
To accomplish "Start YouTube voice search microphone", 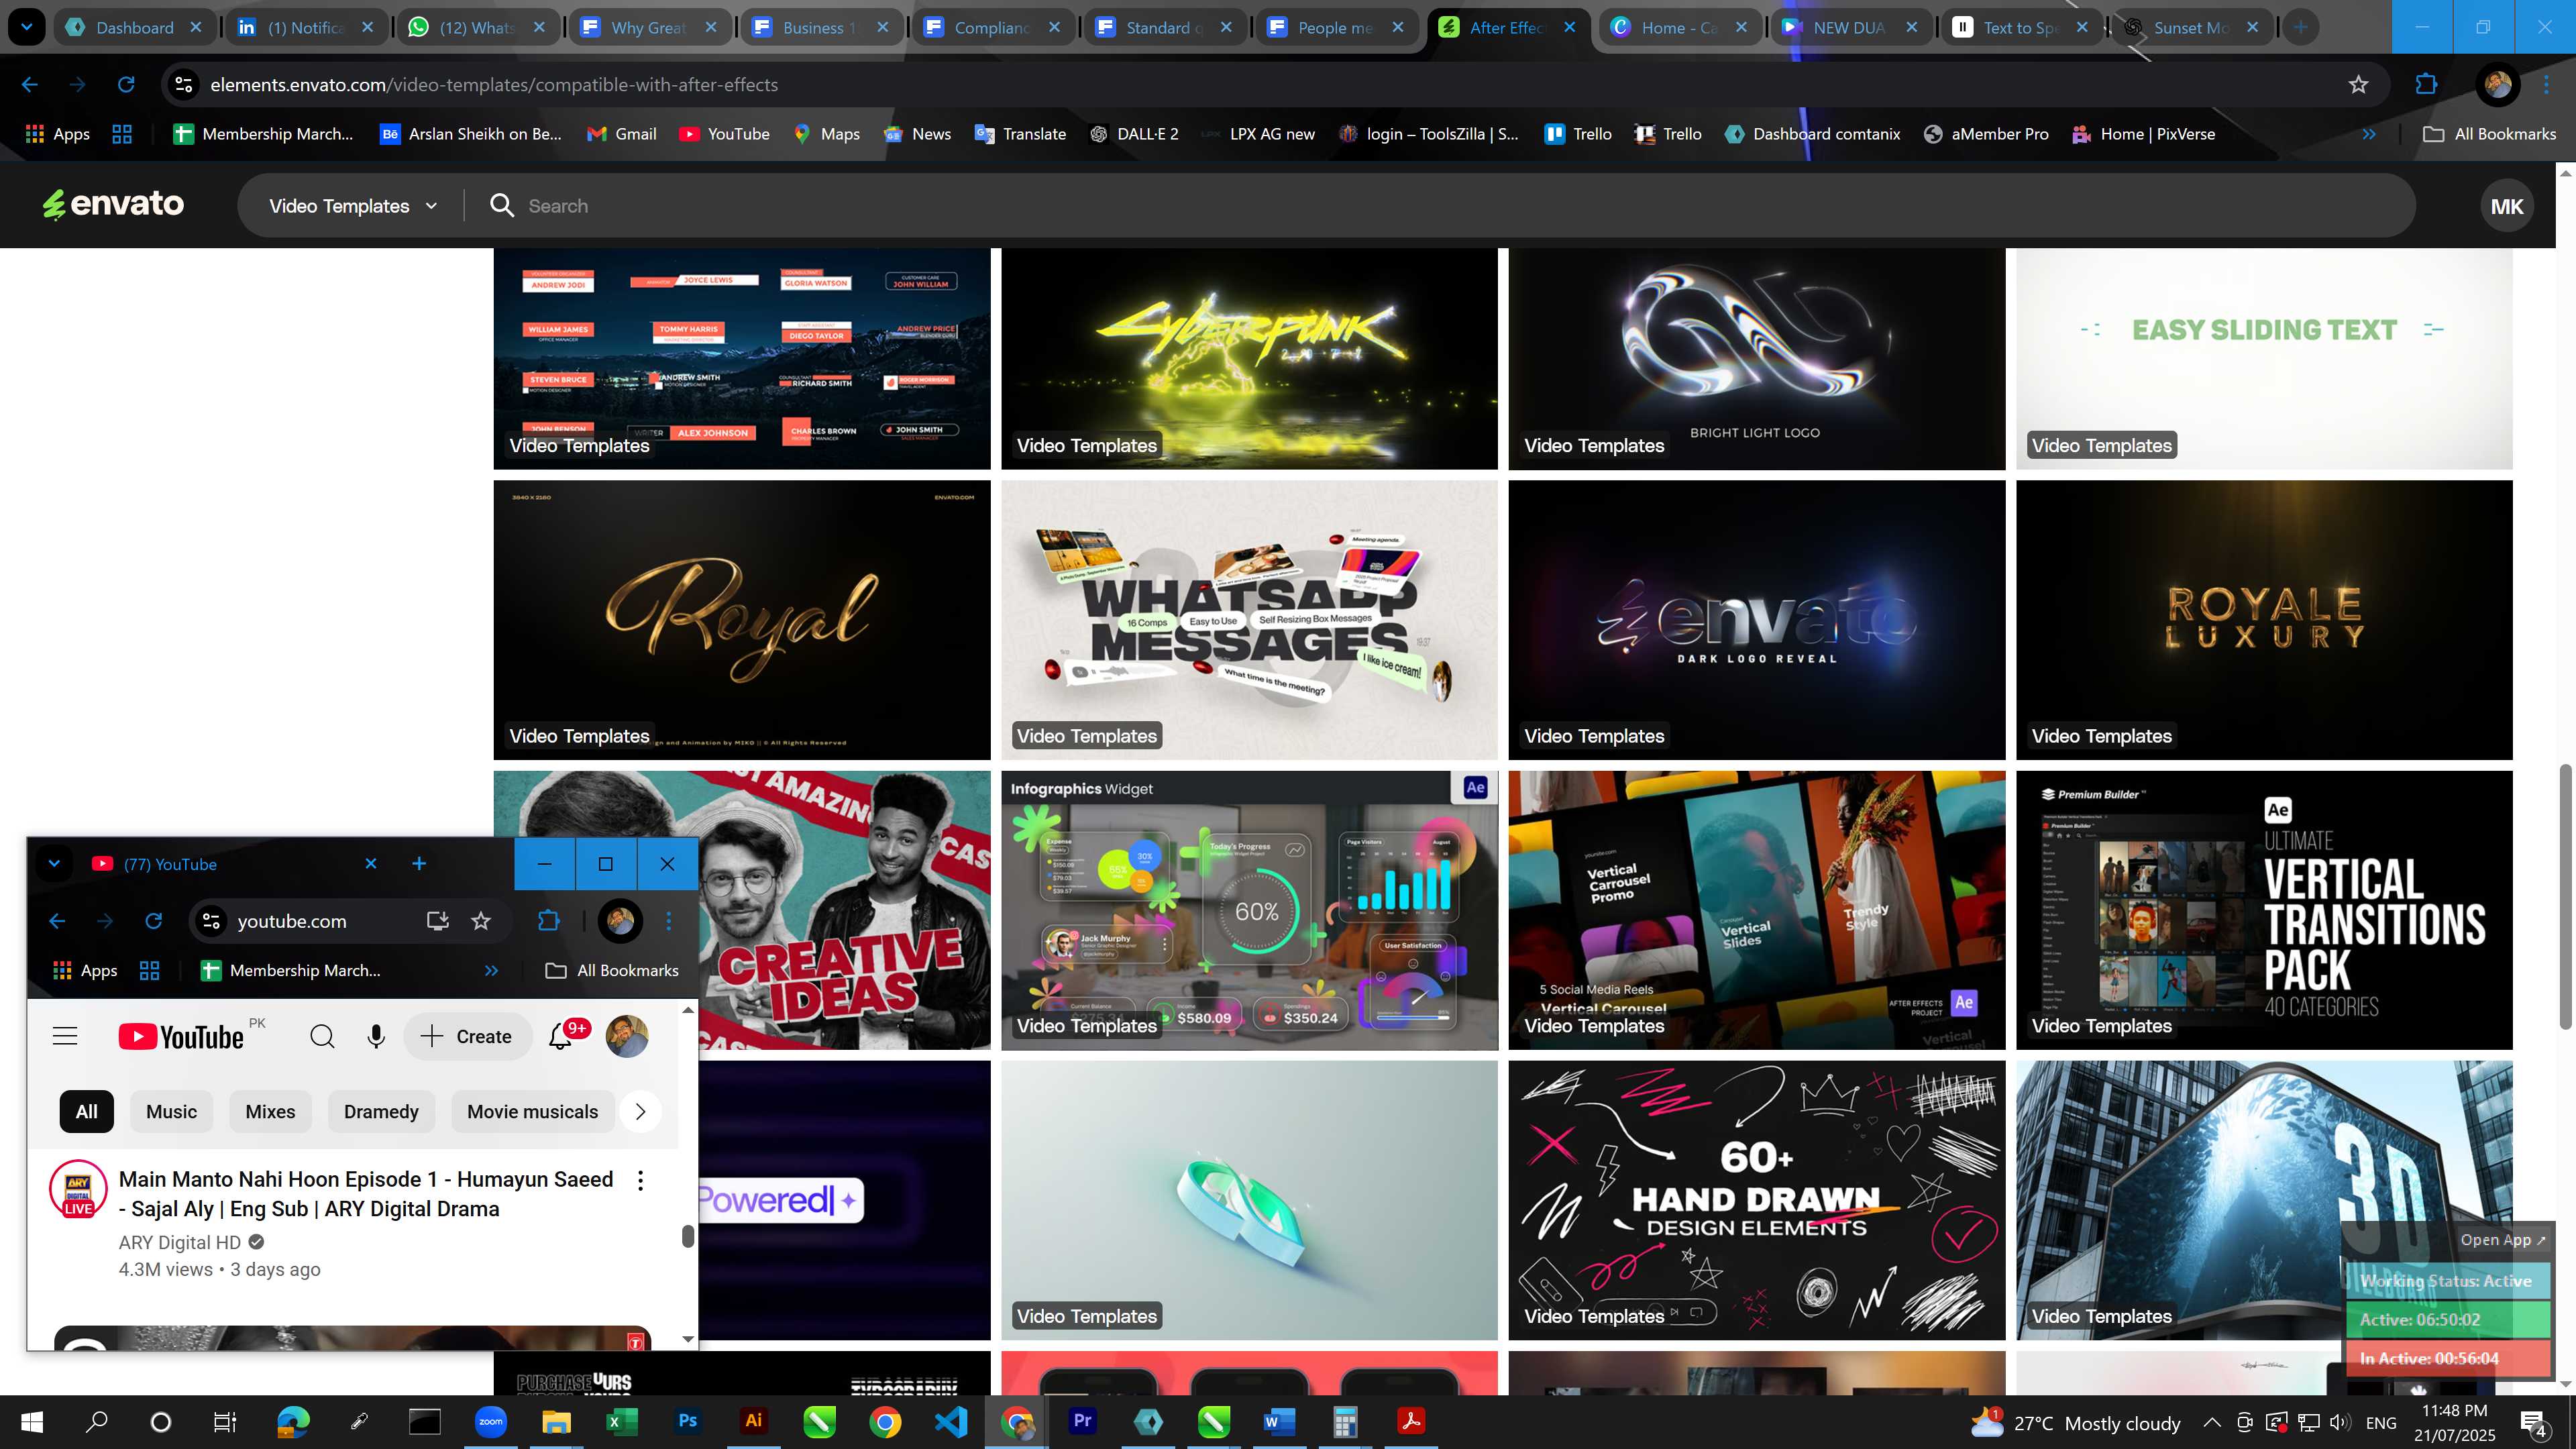I will pyautogui.click(x=376, y=1036).
